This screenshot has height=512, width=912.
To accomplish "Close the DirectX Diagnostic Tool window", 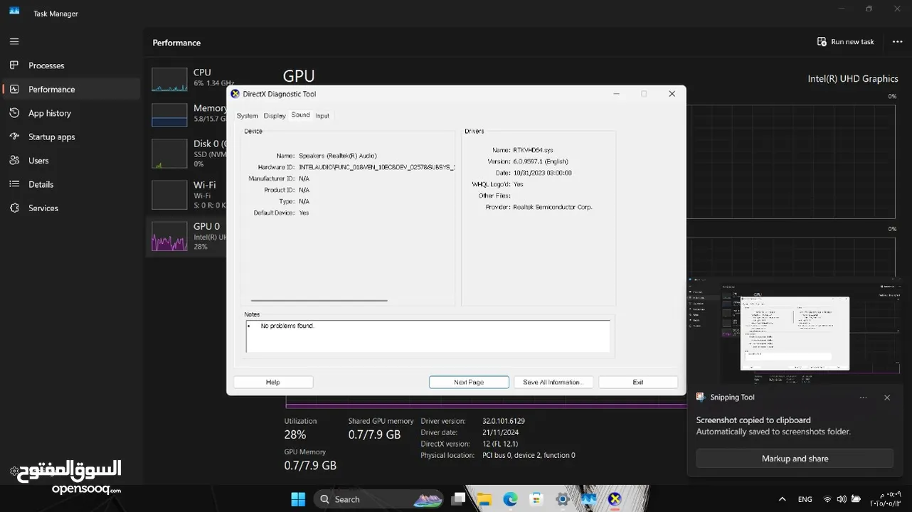I will (x=672, y=94).
